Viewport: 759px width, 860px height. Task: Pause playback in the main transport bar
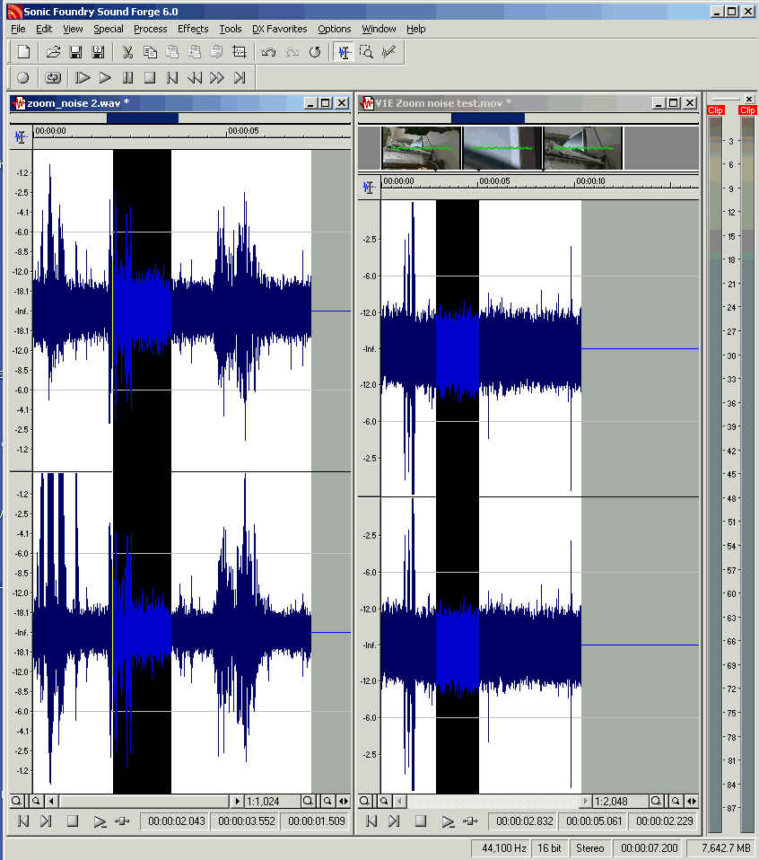point(127,78)
